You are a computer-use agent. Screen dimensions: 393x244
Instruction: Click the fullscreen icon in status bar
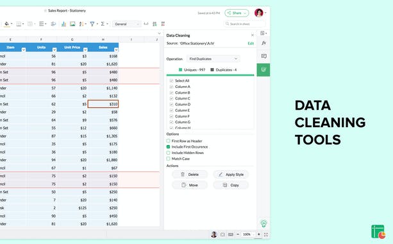coord(265,234)
